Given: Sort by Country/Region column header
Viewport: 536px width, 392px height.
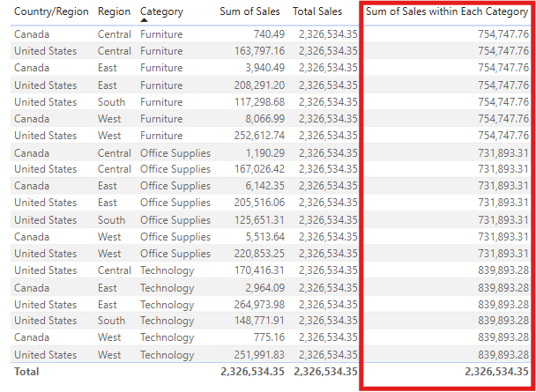Looking at the screenshot, I should tap(51, 11).
